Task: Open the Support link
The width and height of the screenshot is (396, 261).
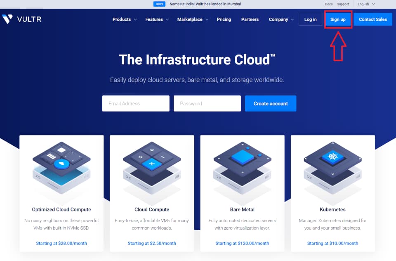Action: [343, 4]
